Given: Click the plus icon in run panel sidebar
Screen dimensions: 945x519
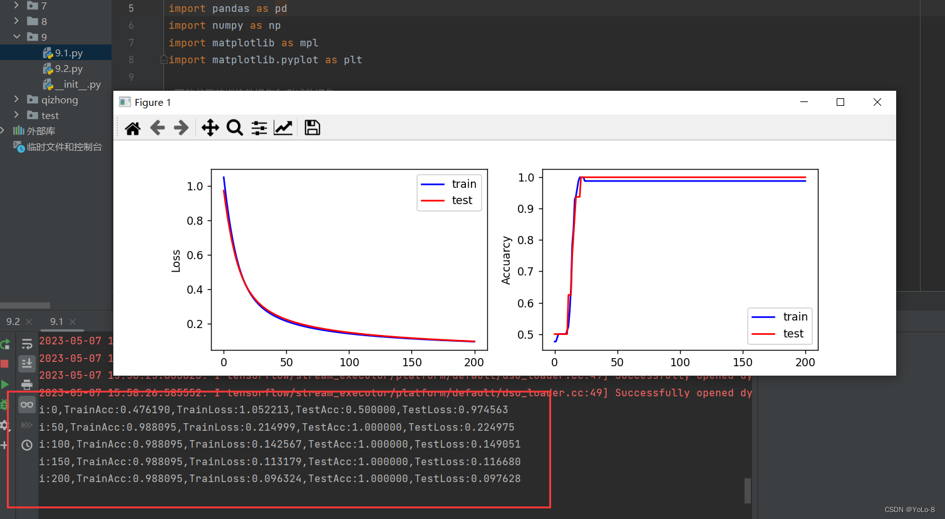Looking at the screenshot, I should (4, 445).
